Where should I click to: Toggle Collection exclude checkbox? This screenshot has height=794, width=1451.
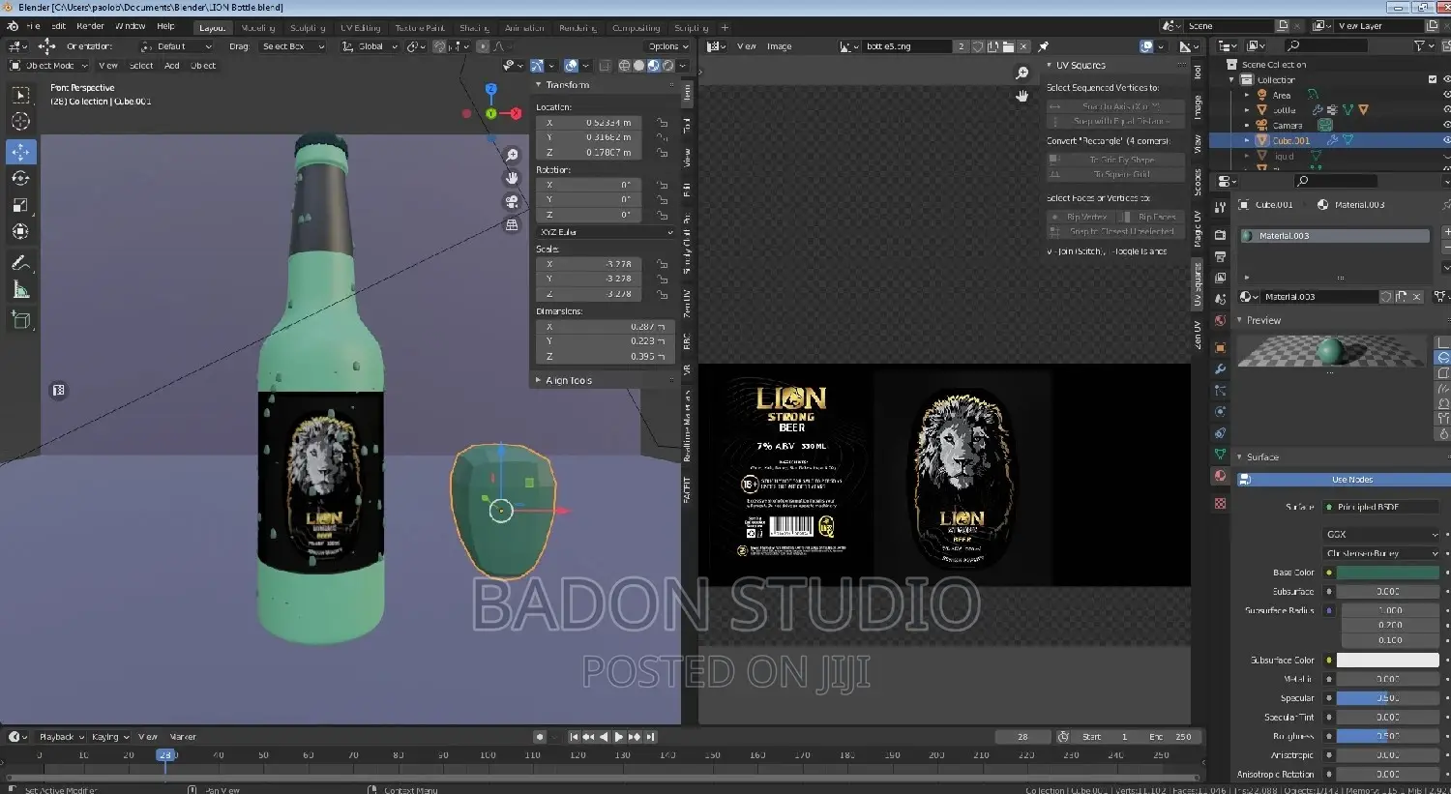point(1433,79)
